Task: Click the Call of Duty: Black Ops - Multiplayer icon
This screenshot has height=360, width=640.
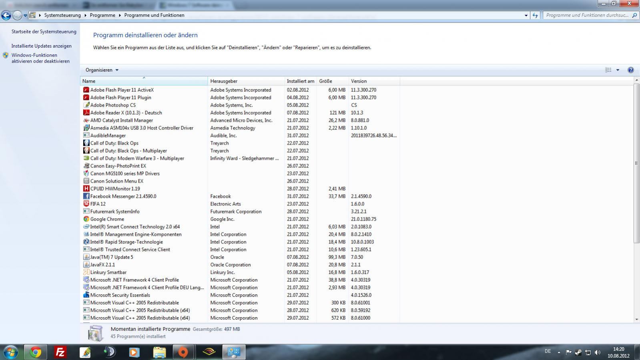Action: click(x=86, y=151)
